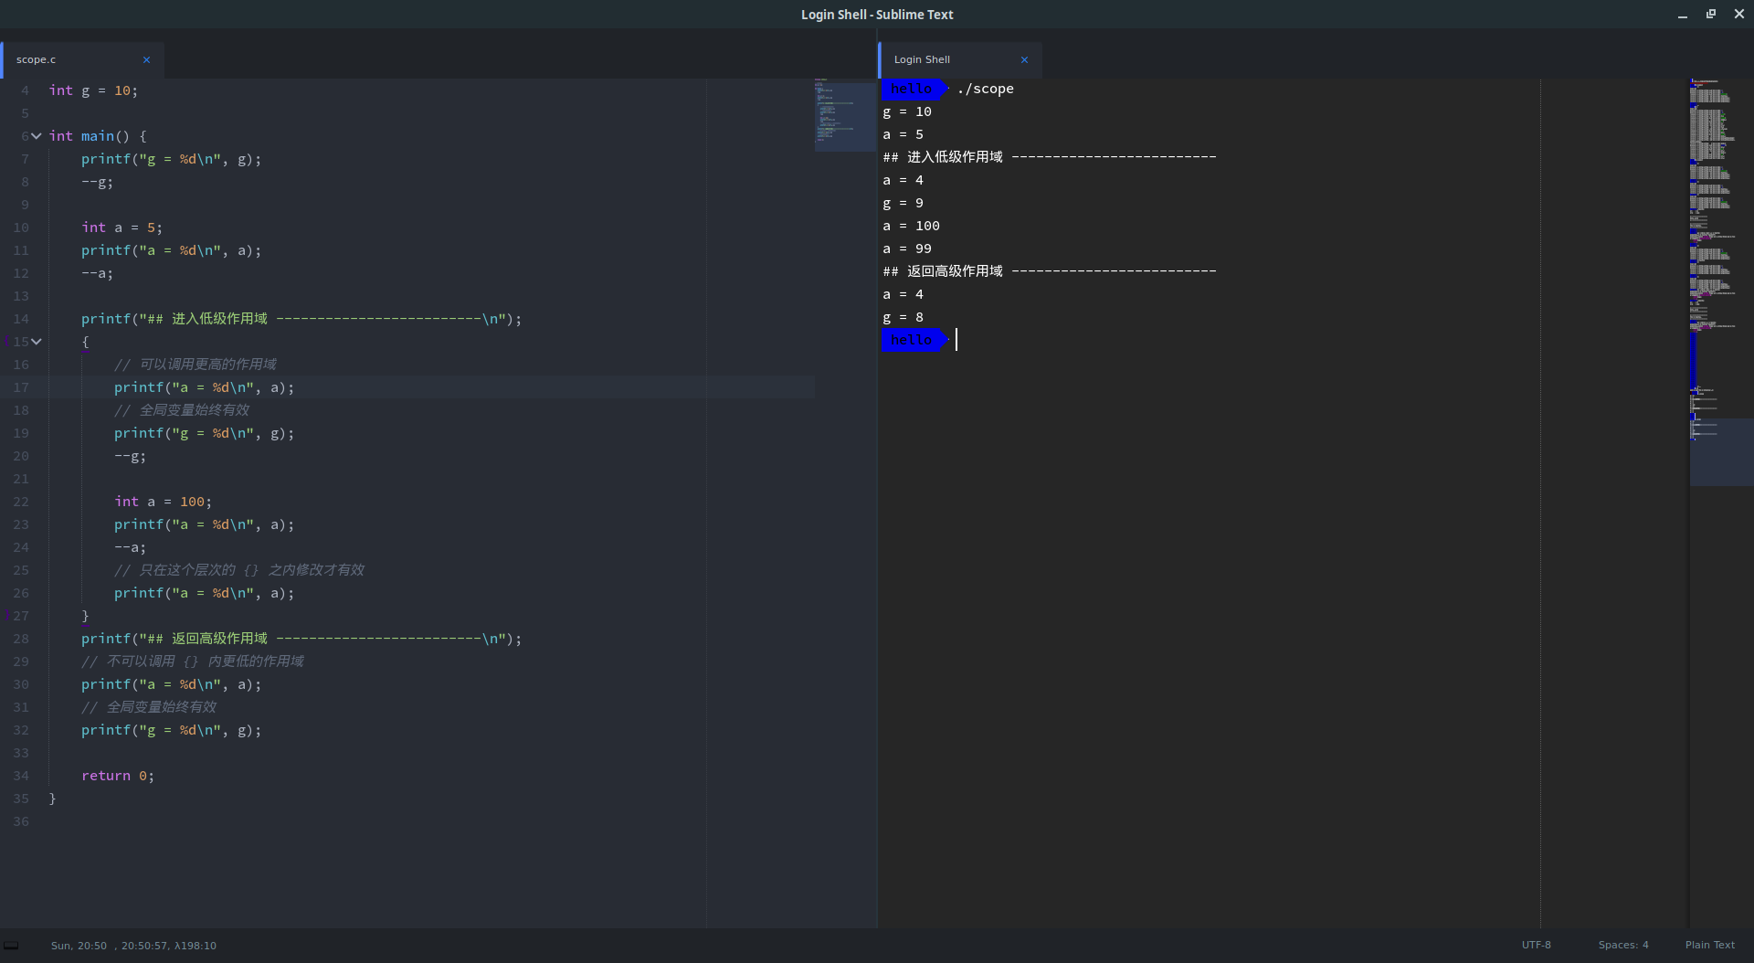Switch to the Login Shell tab
Screen dimensions: 1754x963
tap(960, 60)
